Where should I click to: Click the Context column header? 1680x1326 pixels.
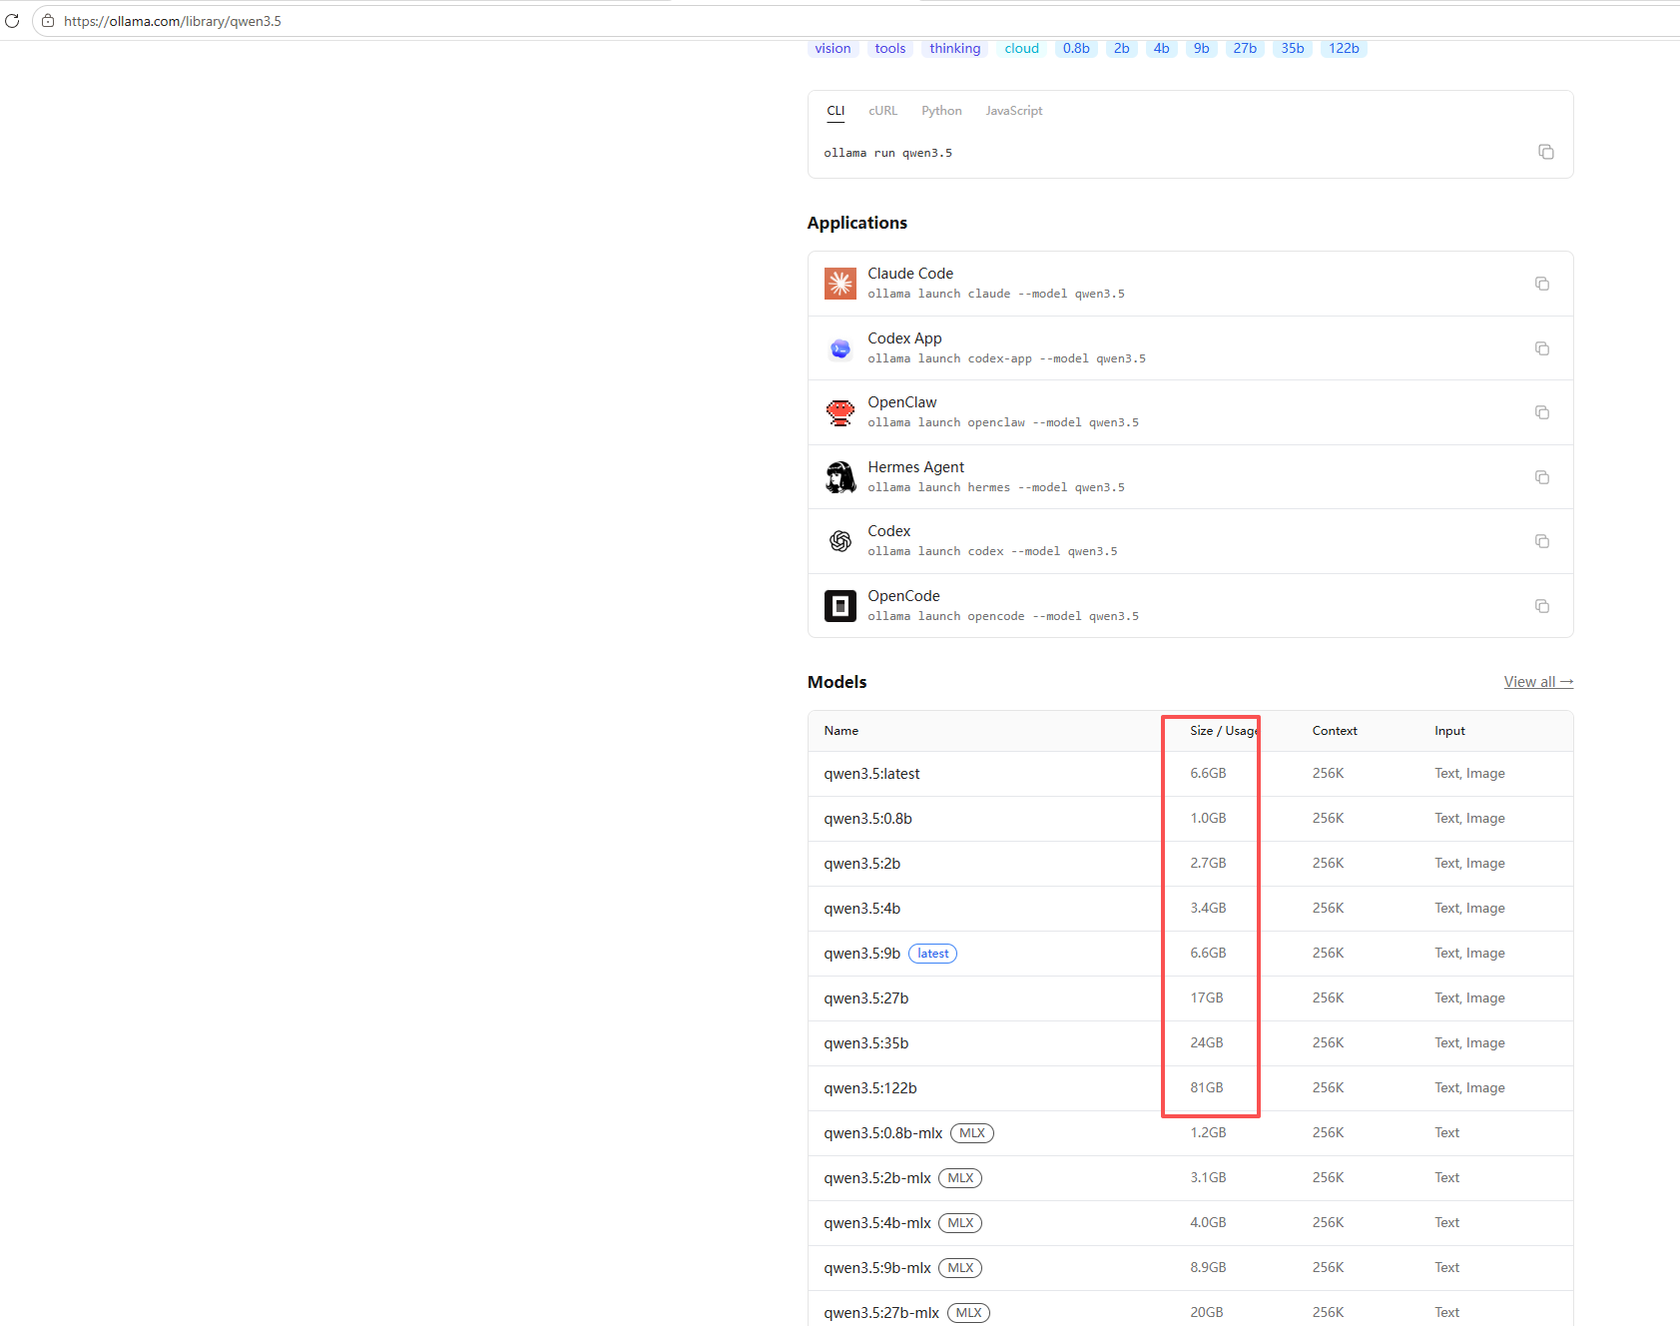pos(1335,731)
